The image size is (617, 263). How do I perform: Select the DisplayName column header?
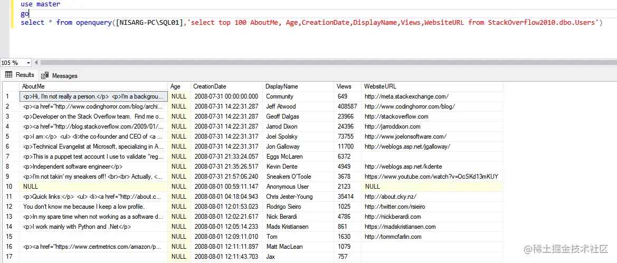point(299,86)
